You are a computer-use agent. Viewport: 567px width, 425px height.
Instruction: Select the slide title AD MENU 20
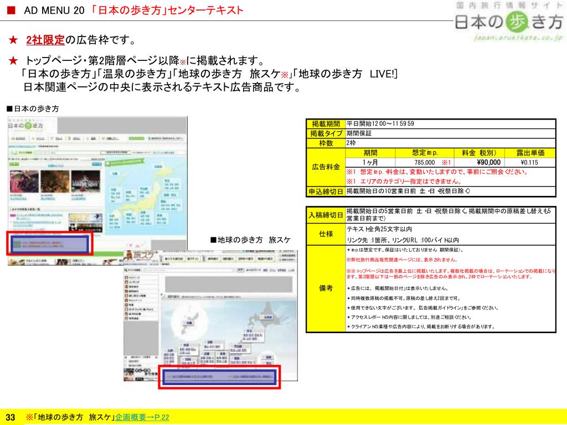54,11
